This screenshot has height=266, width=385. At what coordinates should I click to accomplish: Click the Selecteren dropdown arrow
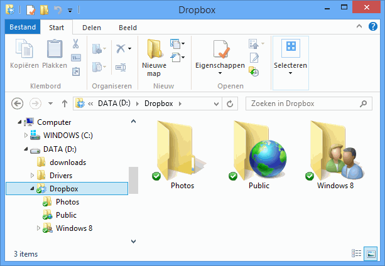click(x=290, y=73)
